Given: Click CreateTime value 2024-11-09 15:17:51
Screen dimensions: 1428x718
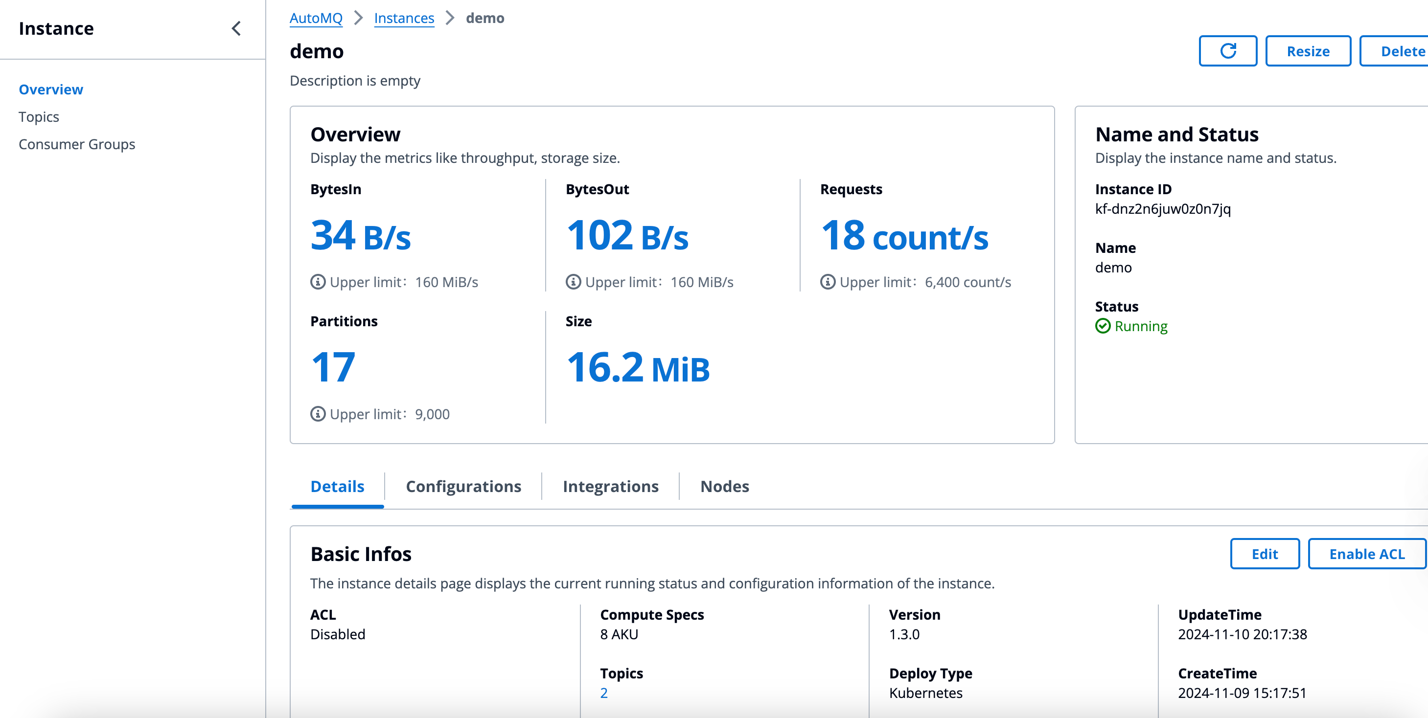Looking at the screenshot, I should [1242, 693].
